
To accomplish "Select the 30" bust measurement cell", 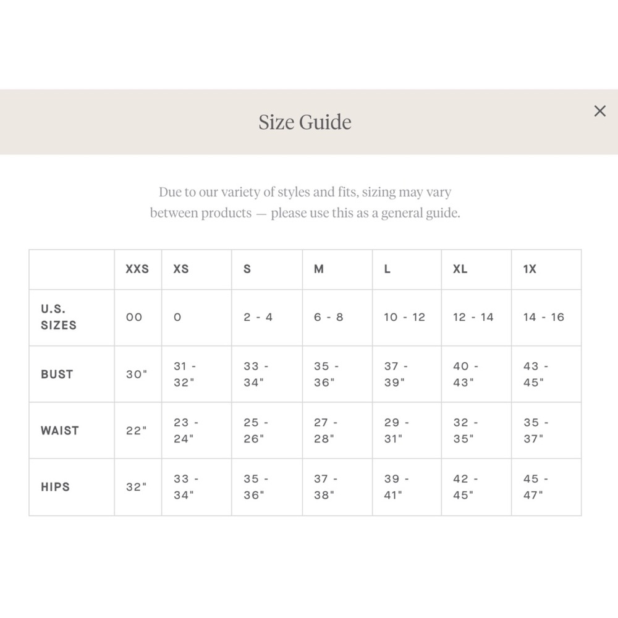I will click(137, 375).
